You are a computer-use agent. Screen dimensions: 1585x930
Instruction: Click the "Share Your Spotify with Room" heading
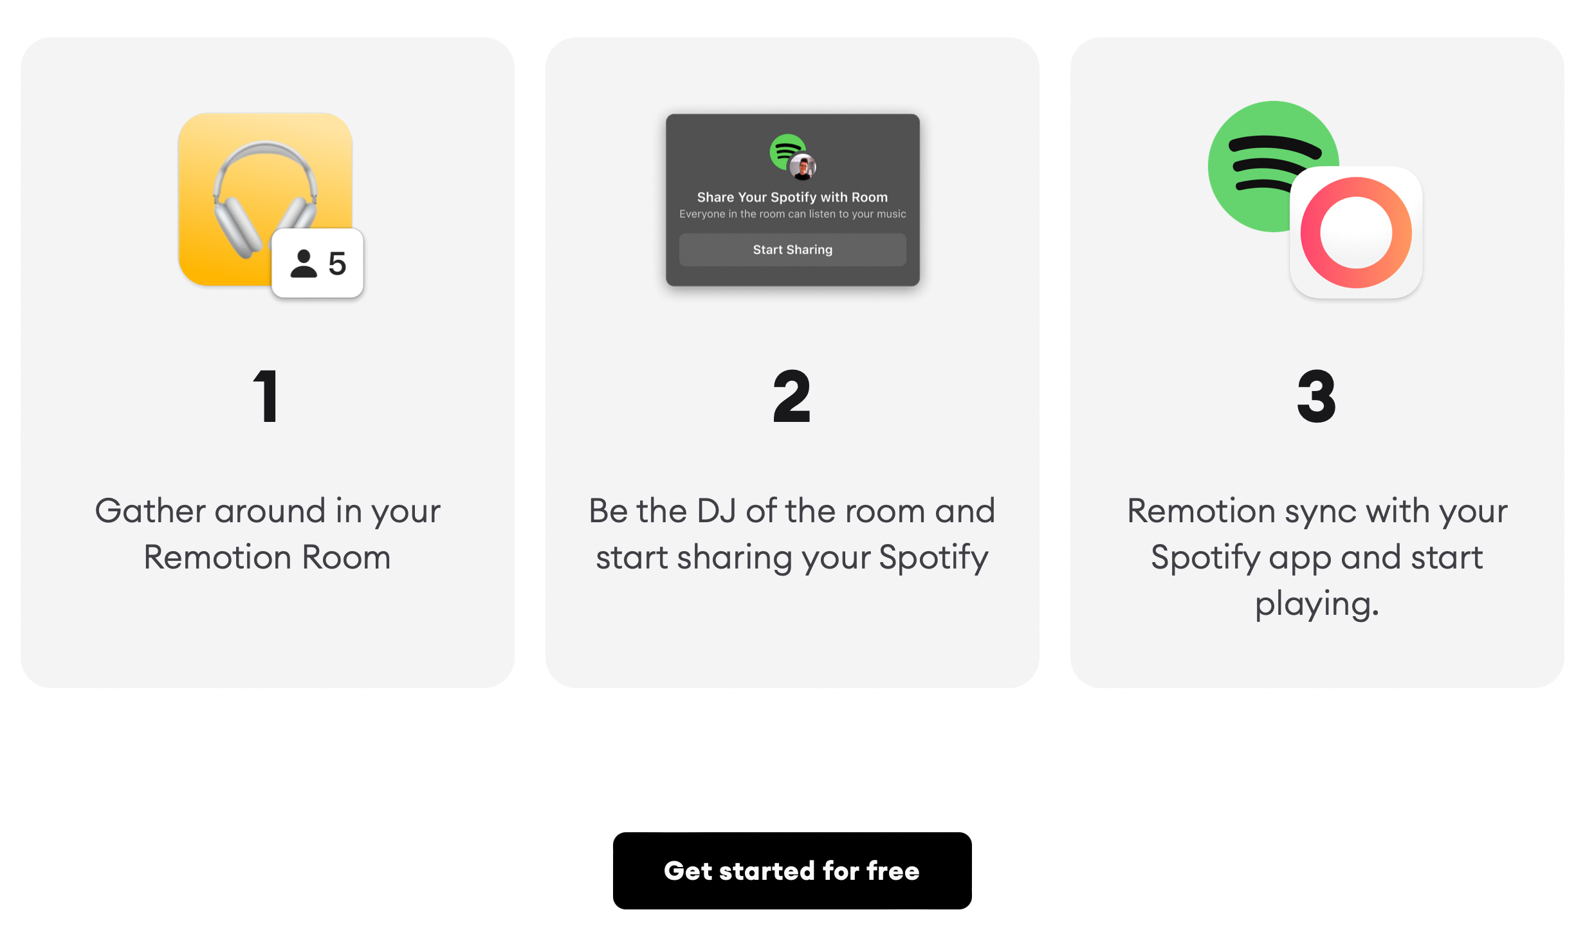792,197
